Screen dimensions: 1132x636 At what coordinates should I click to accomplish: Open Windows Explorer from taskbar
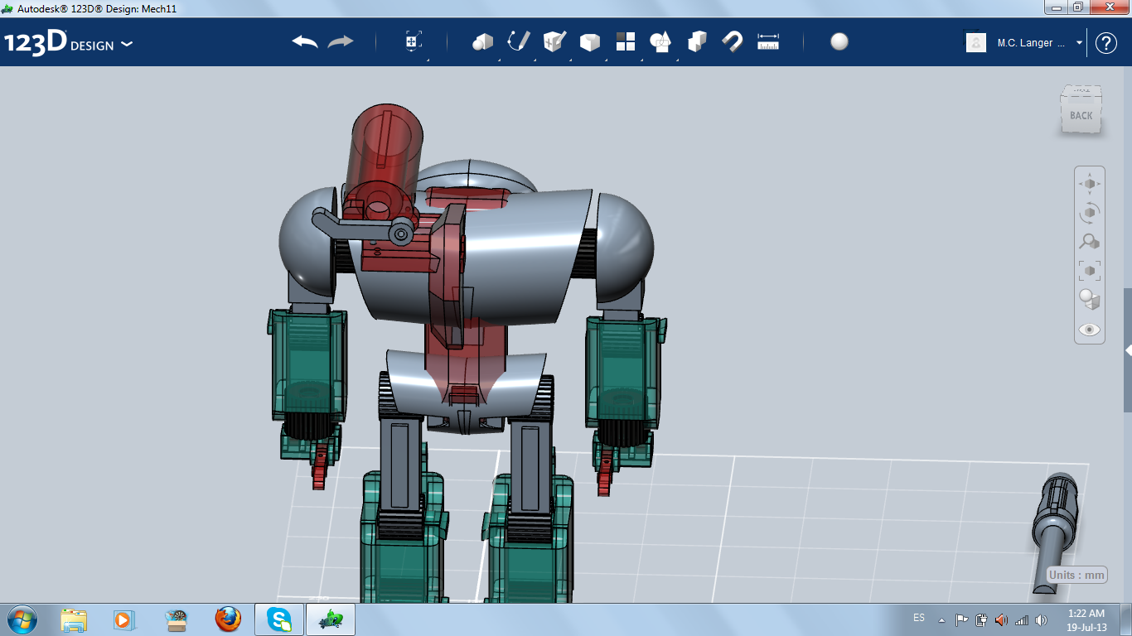click(74, 619)
